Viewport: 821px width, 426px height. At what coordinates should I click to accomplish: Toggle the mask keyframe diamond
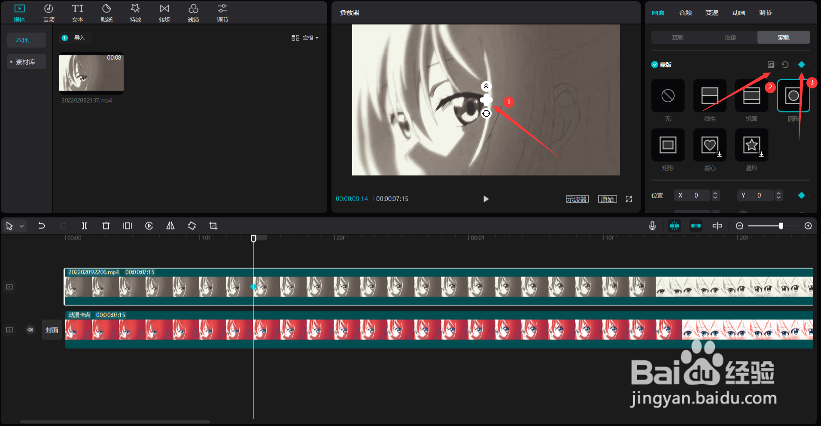coord(801,64)
